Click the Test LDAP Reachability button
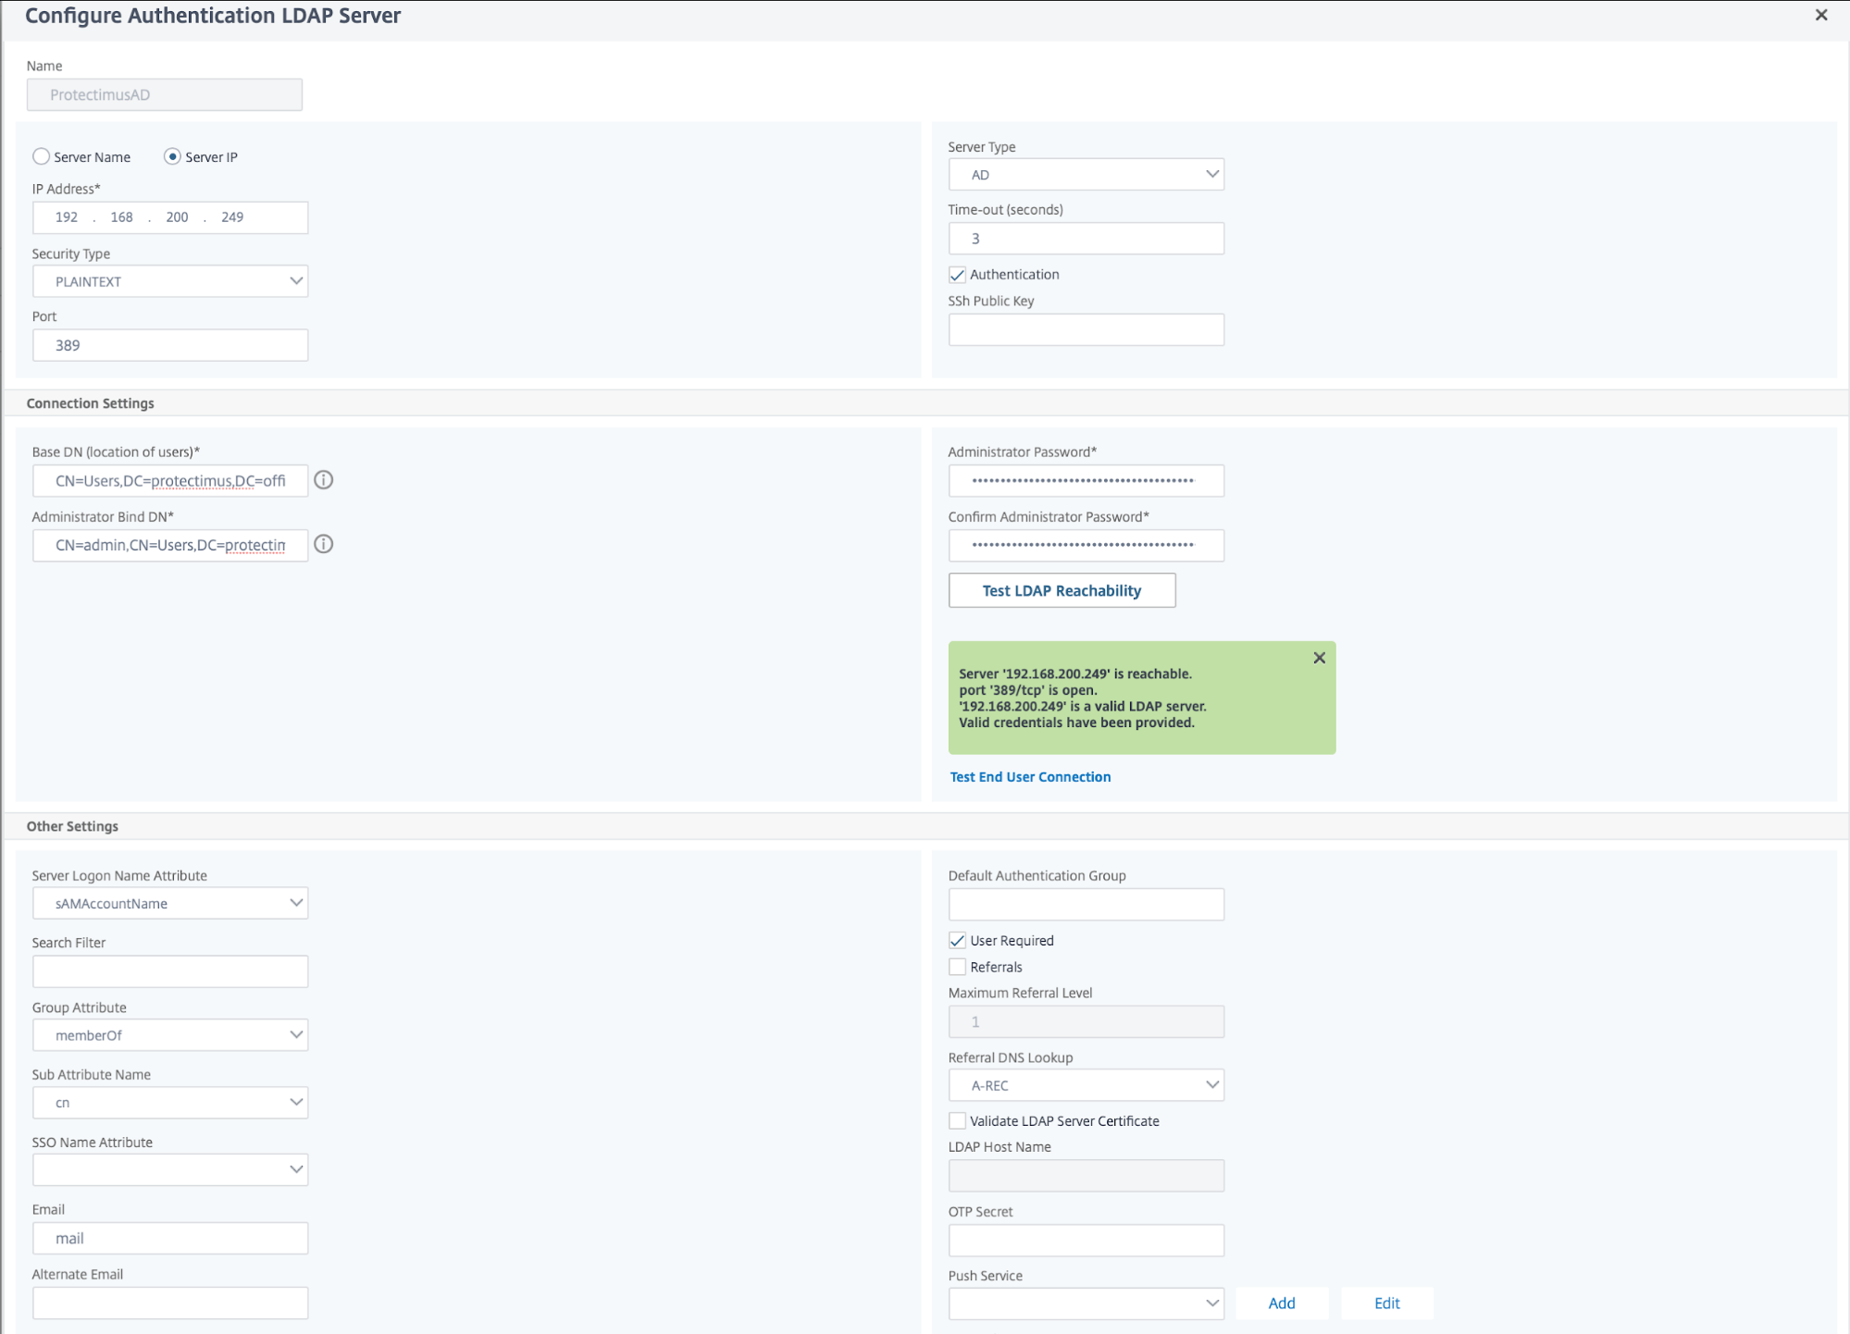 coord(1062,590)
